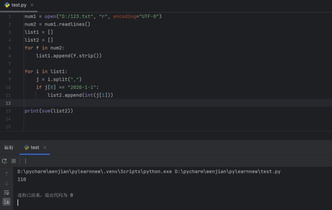Screen dimensions: 332x210
Task: Toggle soft-wrap in the run console
Action: (x=7, y=193)
